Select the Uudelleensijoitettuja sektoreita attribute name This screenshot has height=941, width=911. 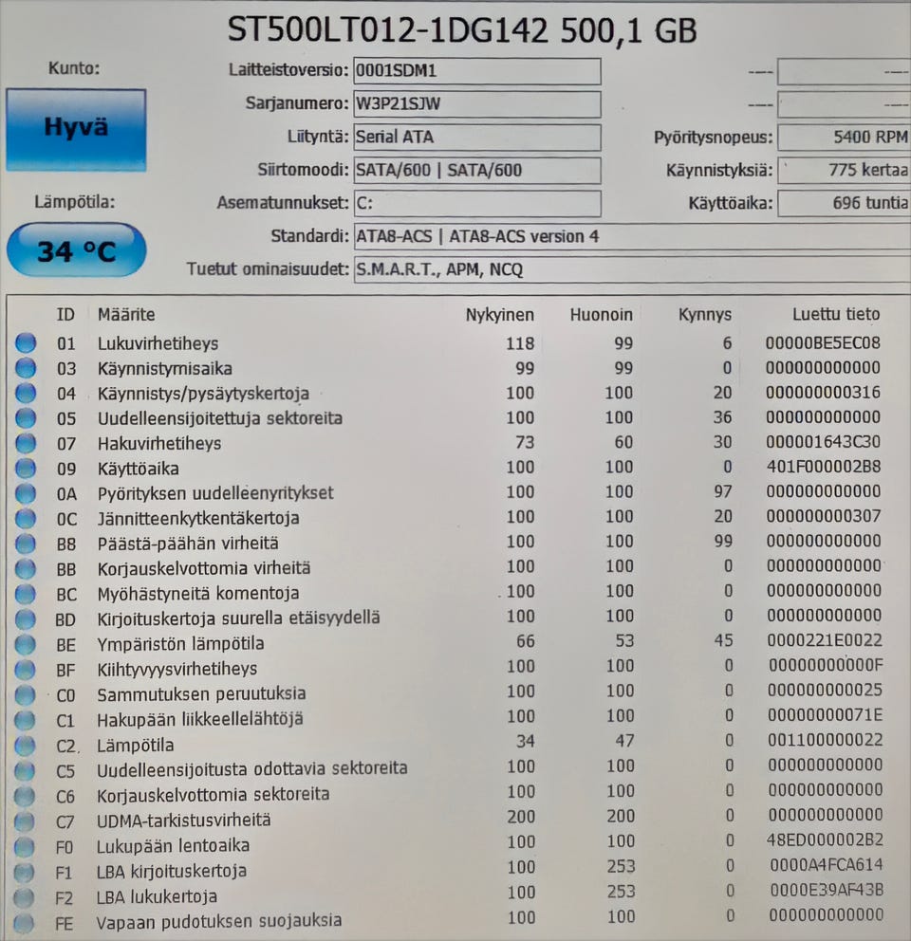[220, 418]
